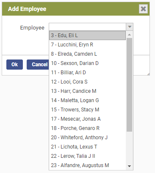Click the Employee text input field
Screen dimensions: 155x173
[88, 27]
